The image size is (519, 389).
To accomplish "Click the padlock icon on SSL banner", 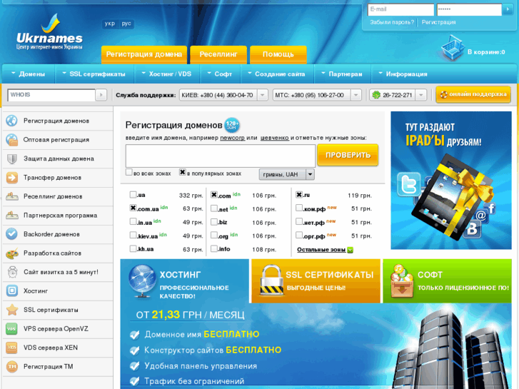I will (271, 280).
